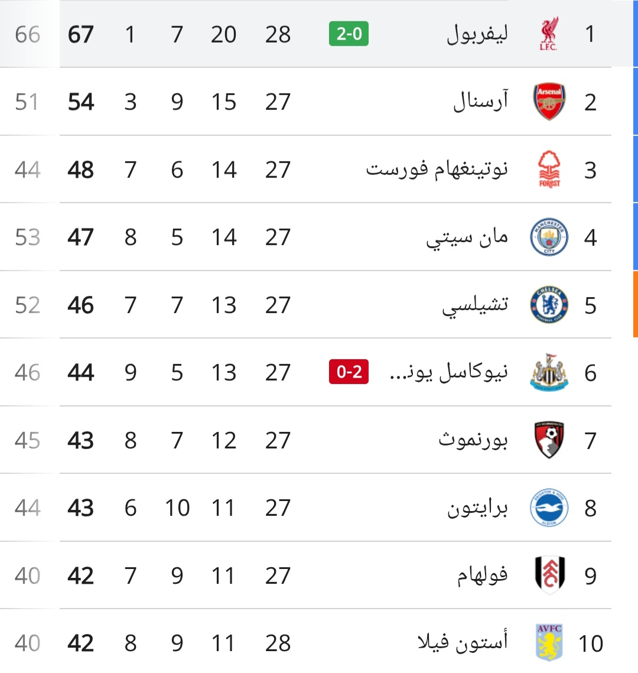Select Liverpool's 67 points cell
638x673 pixels.
(x=81, y=34)
